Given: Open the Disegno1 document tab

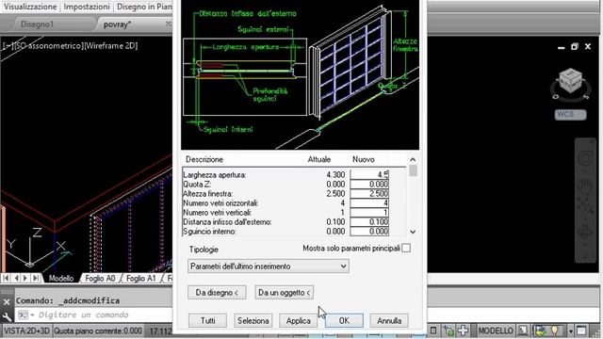Looking at the screenshot, I should (37, 24).
